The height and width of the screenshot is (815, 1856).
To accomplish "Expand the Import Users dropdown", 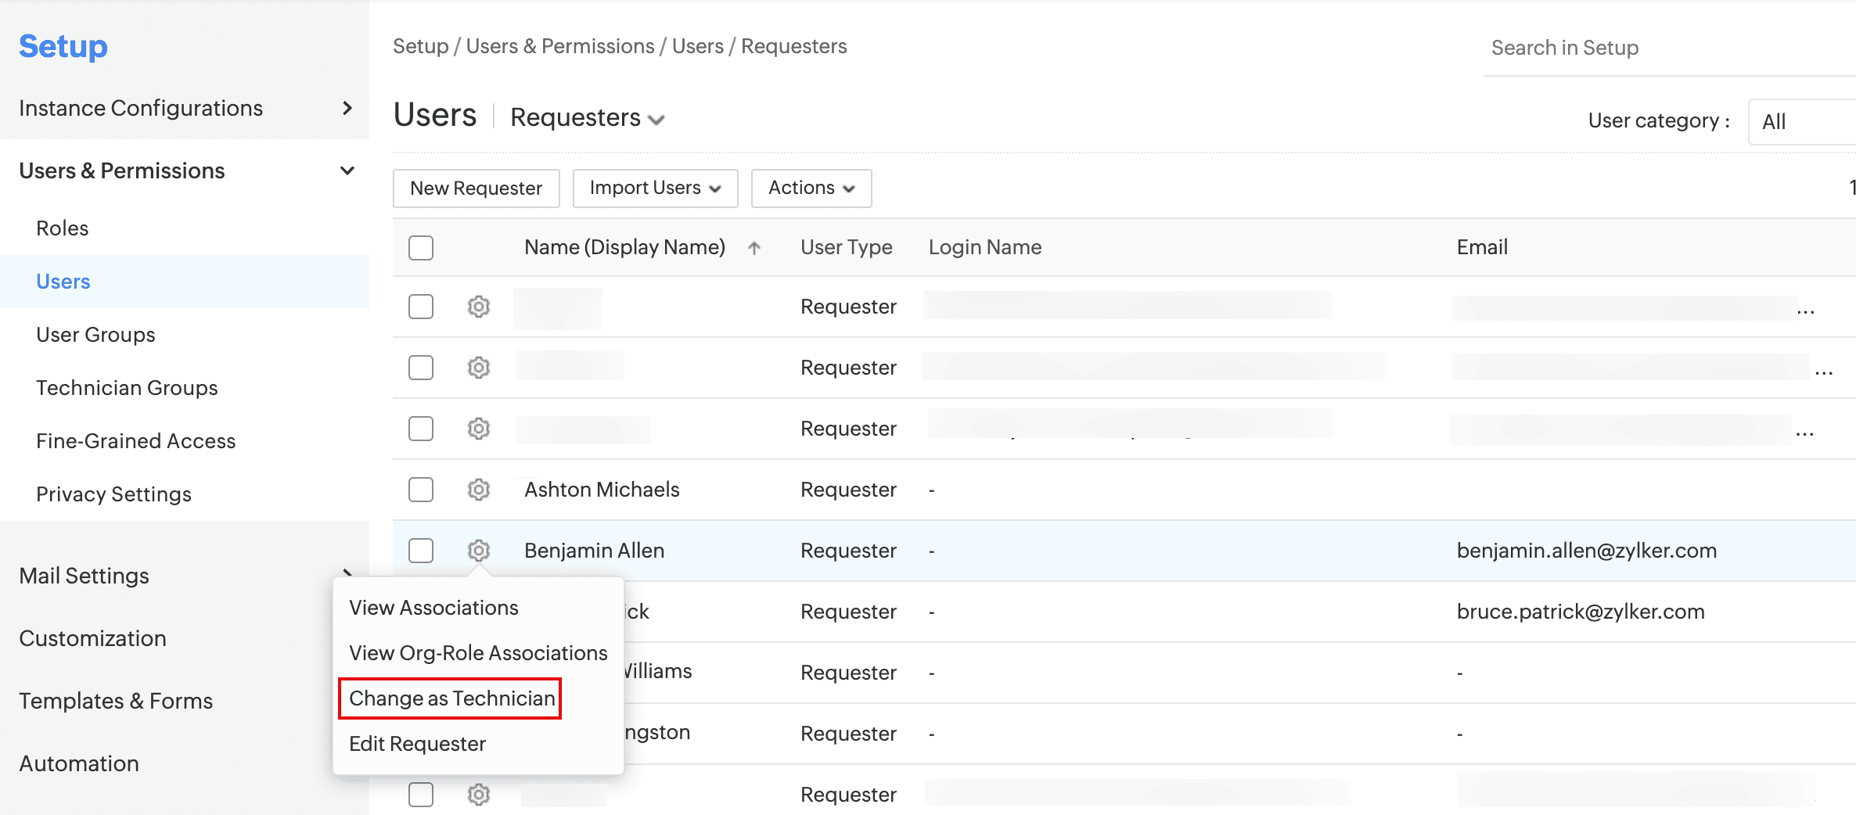I will point(655,188).
